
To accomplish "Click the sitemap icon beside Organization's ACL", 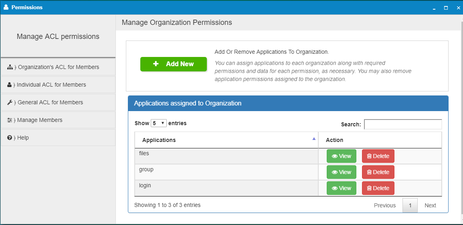I will pos(10,67).
